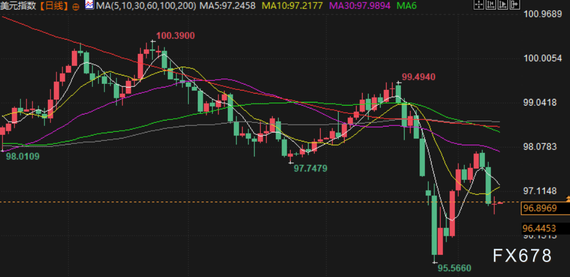
Task: Click the green truncated MA6 label
Action: pos(407,6)
